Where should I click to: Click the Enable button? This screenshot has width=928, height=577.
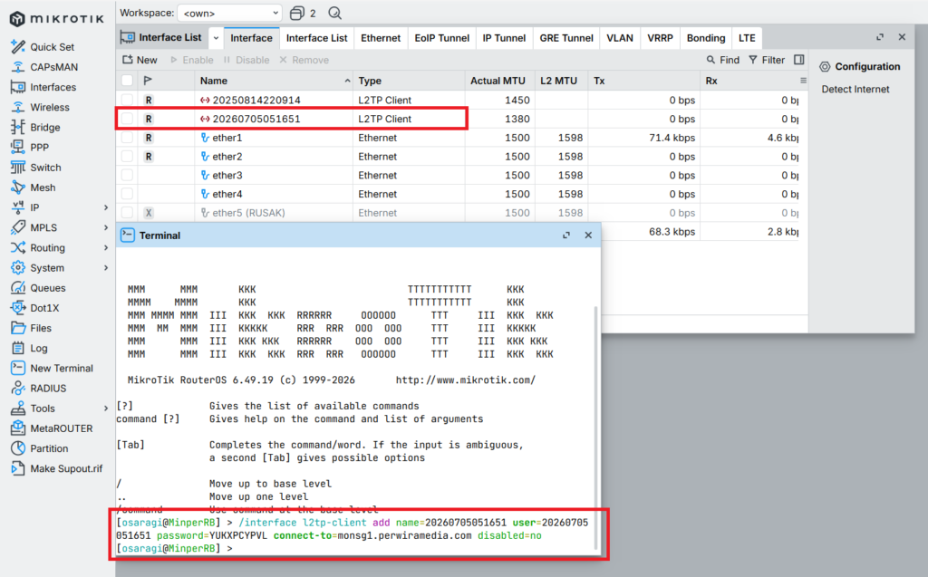[192, 60]
